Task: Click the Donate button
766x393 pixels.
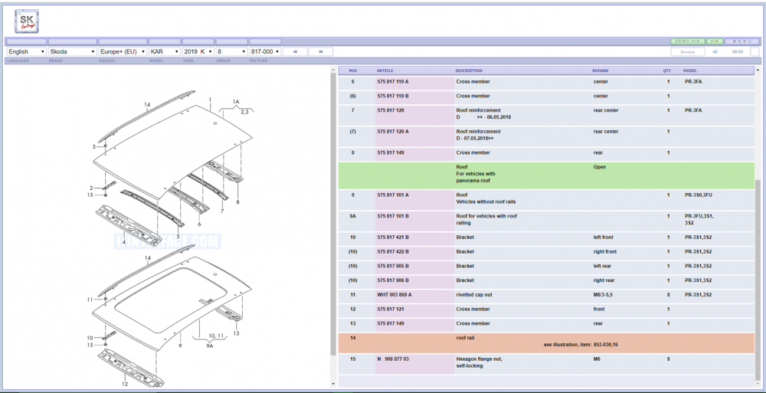Action: click(x=688, y=51)
